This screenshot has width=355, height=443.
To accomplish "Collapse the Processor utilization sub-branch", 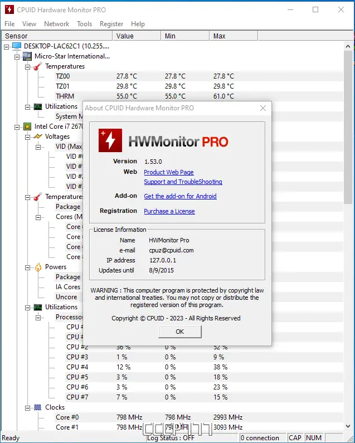I will click(38, 318).
